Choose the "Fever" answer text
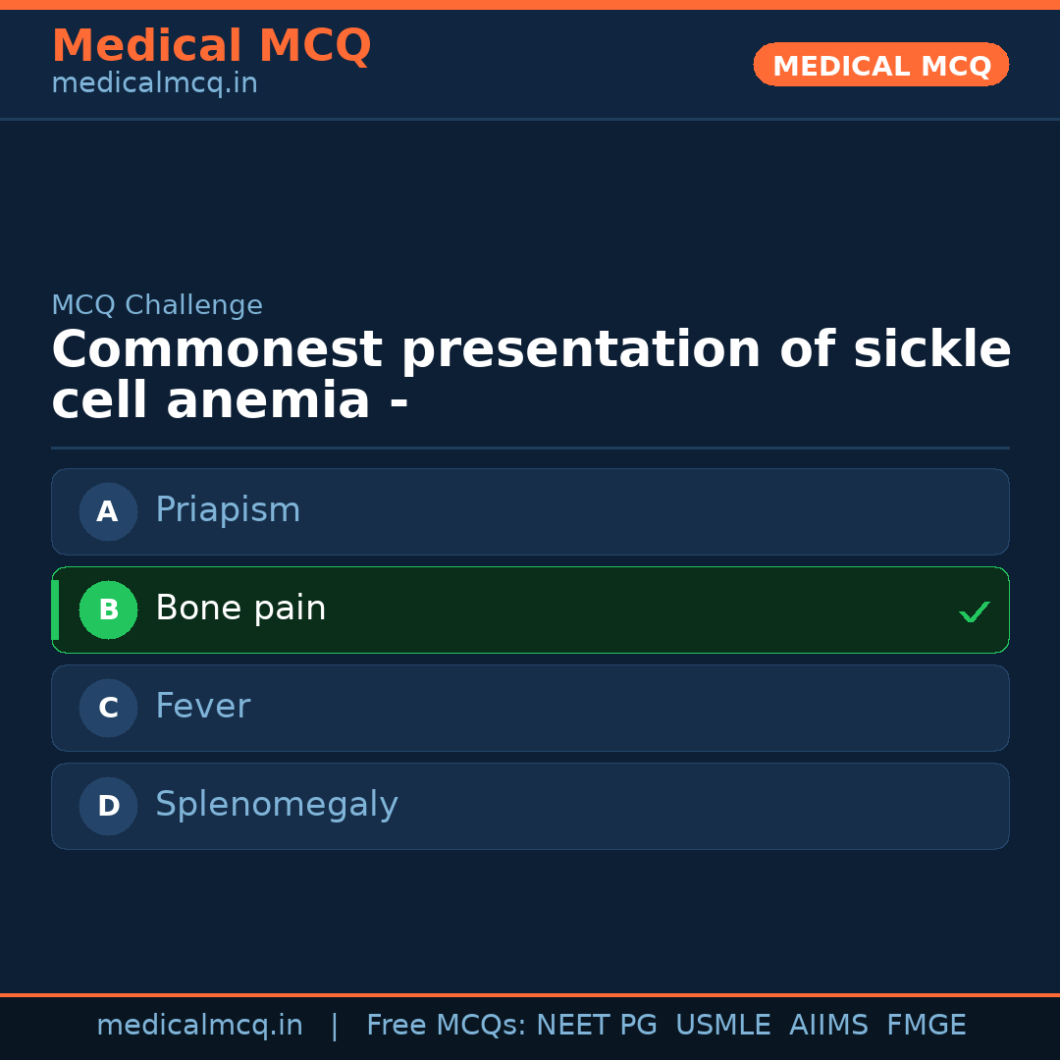The image size is (1060, 1060). (203, 707)
